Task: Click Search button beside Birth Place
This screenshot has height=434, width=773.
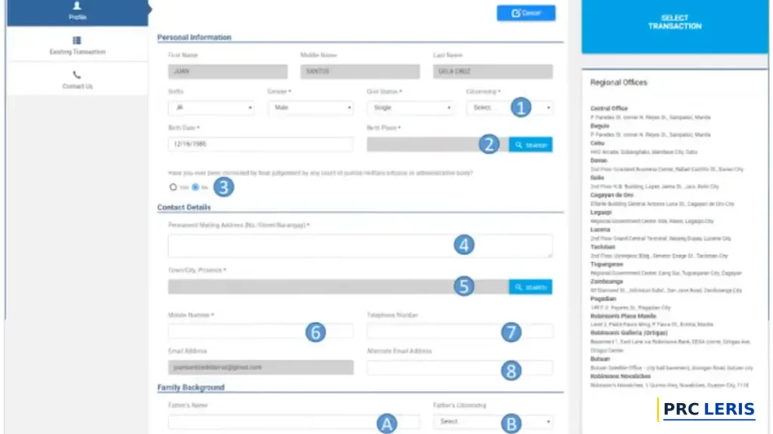Action: (x=531, y=145)
